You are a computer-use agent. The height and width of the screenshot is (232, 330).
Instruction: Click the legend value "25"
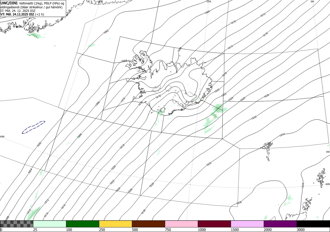click(35, 230)
